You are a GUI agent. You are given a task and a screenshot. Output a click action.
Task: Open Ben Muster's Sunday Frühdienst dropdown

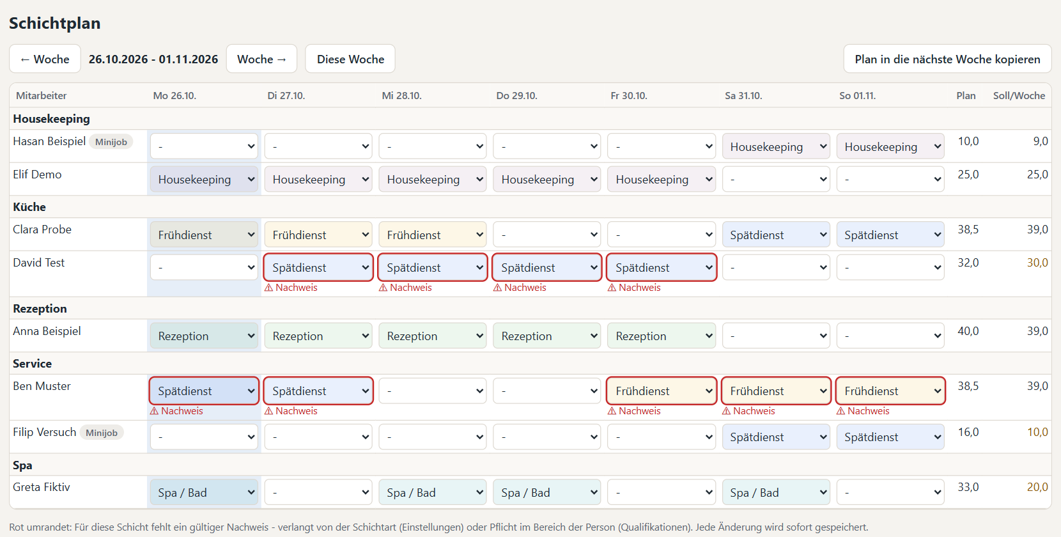[890, 391]
